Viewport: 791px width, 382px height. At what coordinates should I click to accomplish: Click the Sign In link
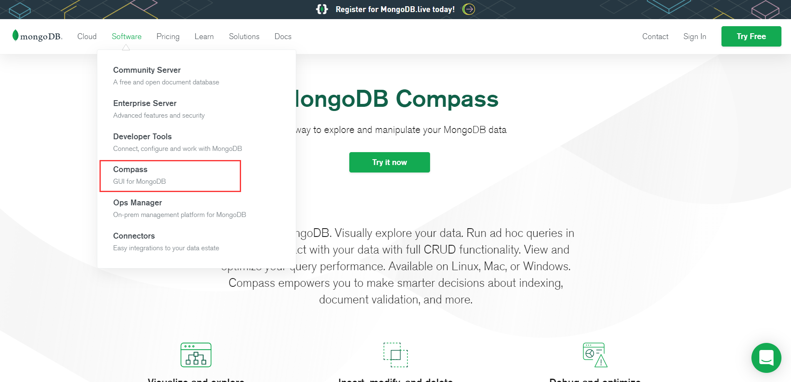[695, 37]
